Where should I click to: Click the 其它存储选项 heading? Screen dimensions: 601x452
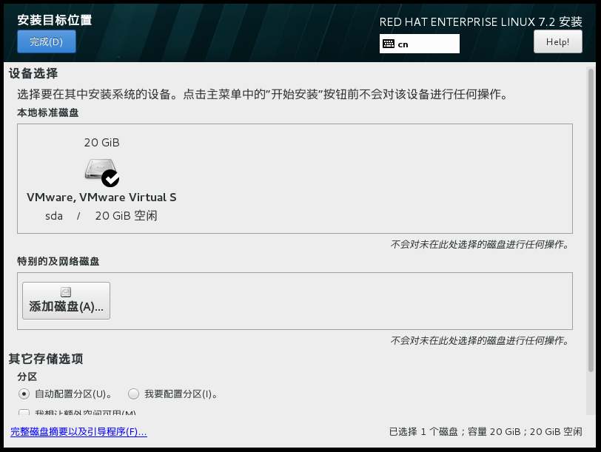click(x=46, y=359)
